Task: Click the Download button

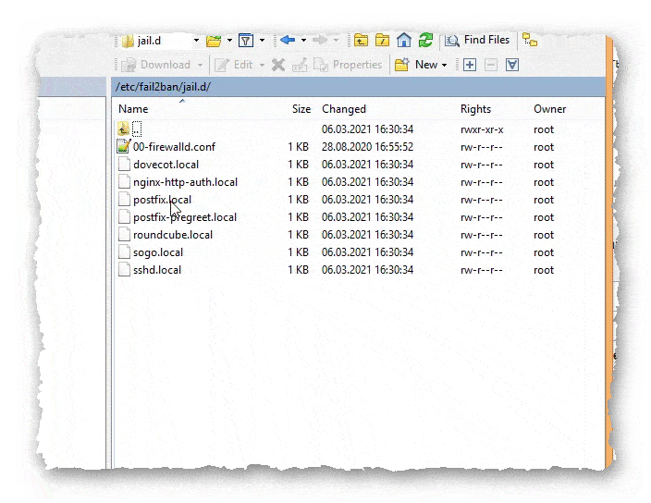Action: (155, 65)
